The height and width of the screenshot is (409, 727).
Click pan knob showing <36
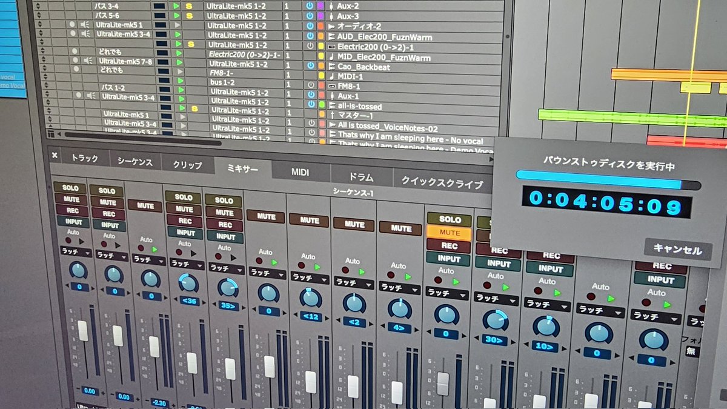188,283
